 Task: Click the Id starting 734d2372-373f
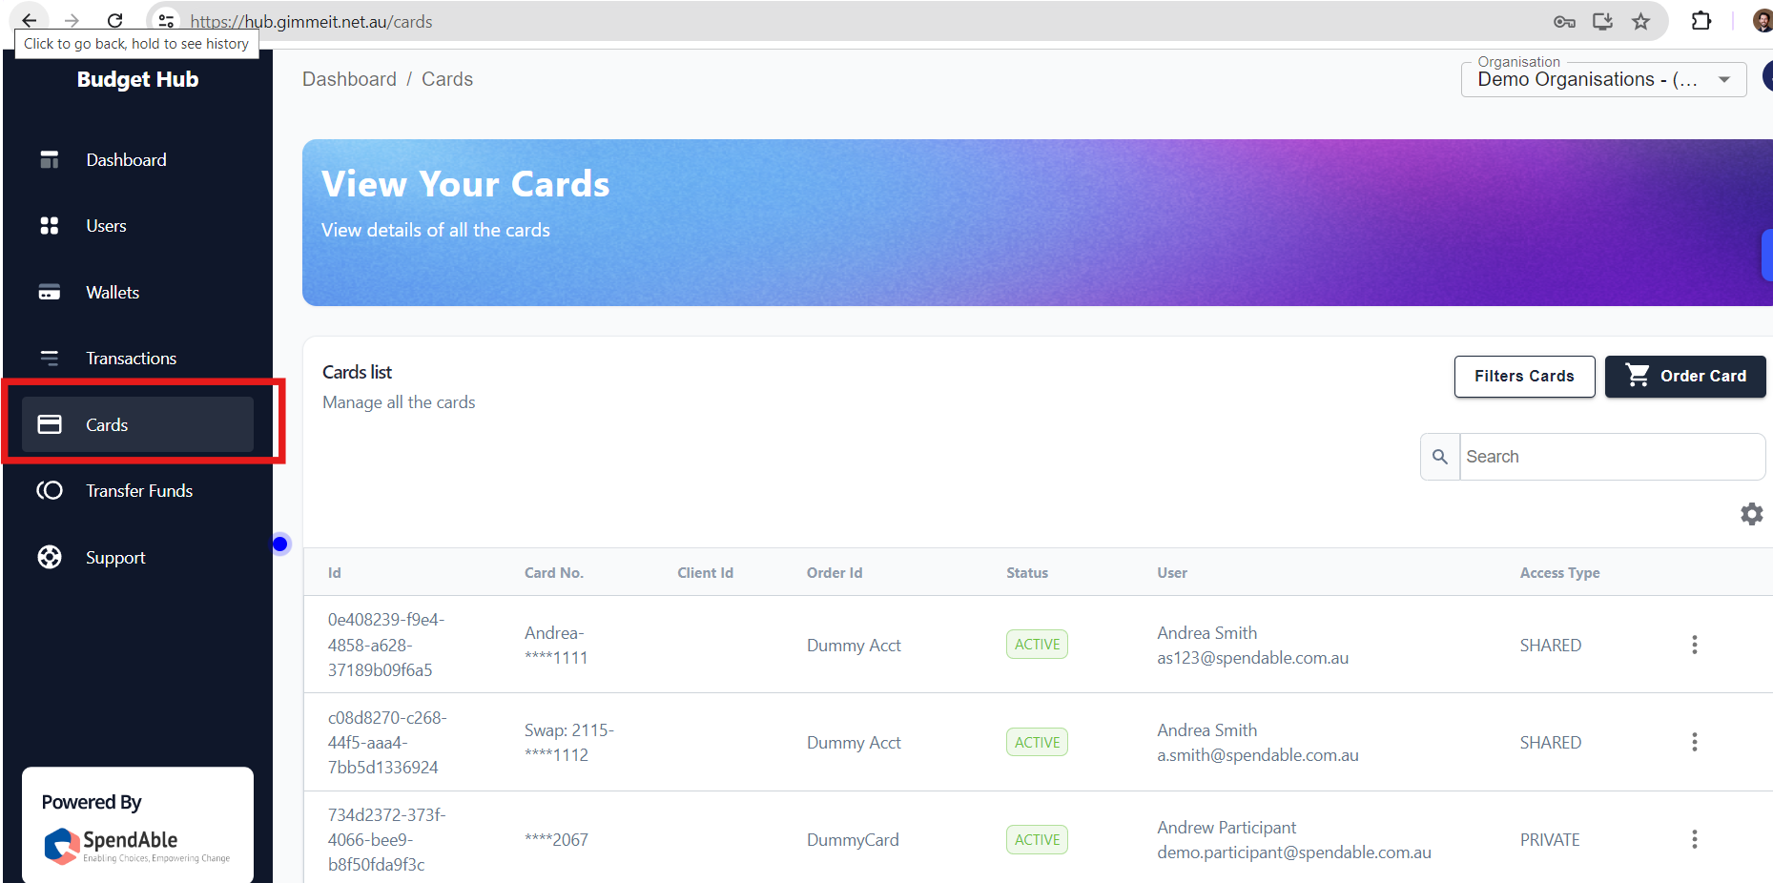(x=387, y=839)
